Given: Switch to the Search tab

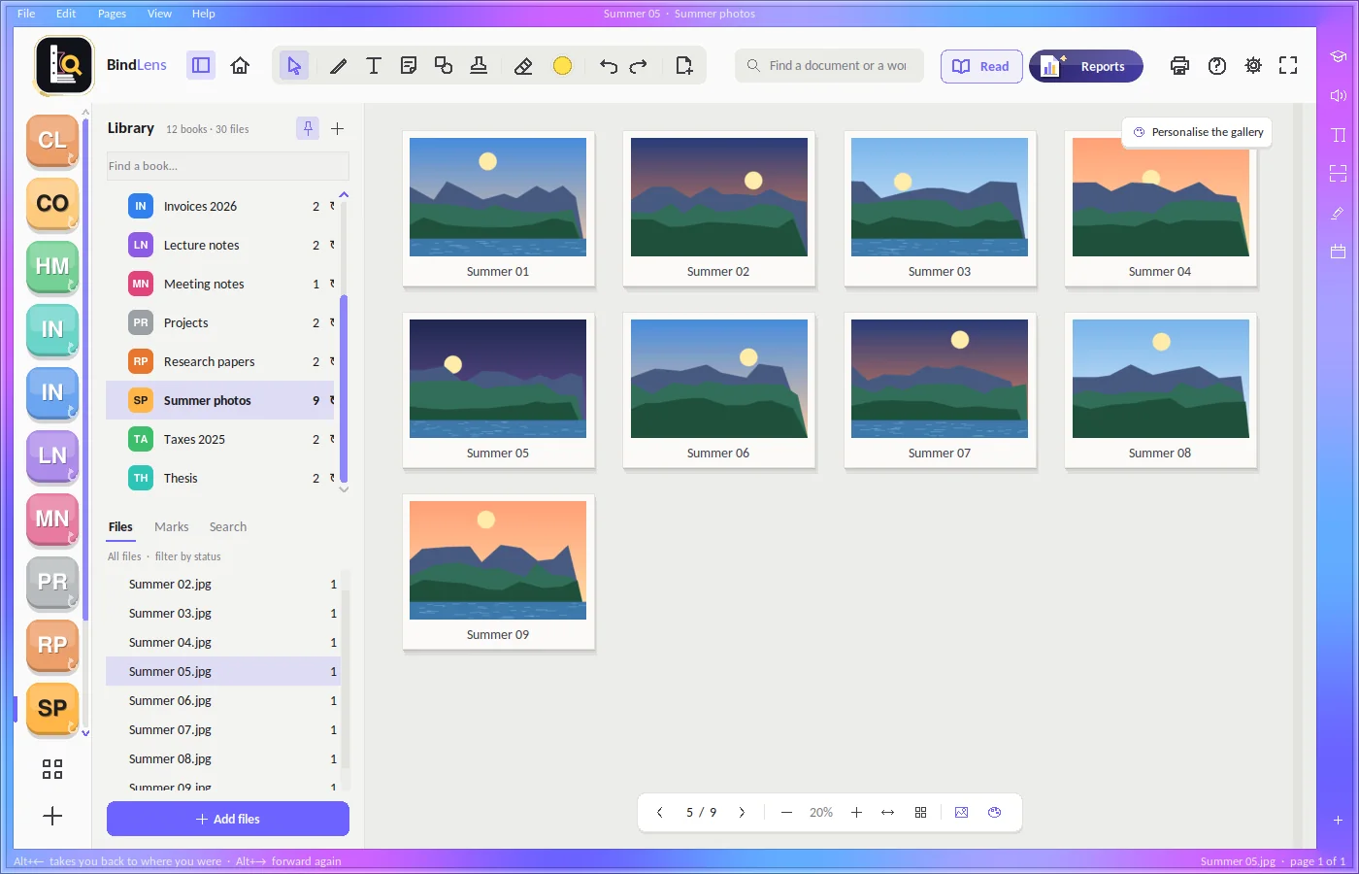Looking at the screenshot, I should click(x=228, y=527).
